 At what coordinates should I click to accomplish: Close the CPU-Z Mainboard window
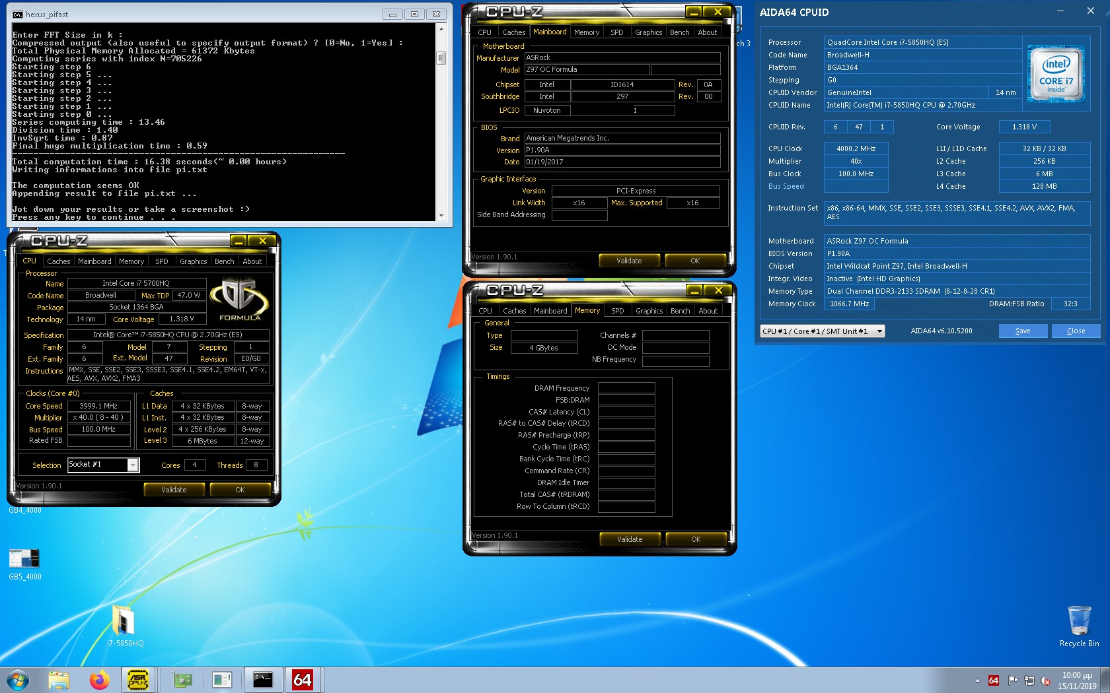717,12
